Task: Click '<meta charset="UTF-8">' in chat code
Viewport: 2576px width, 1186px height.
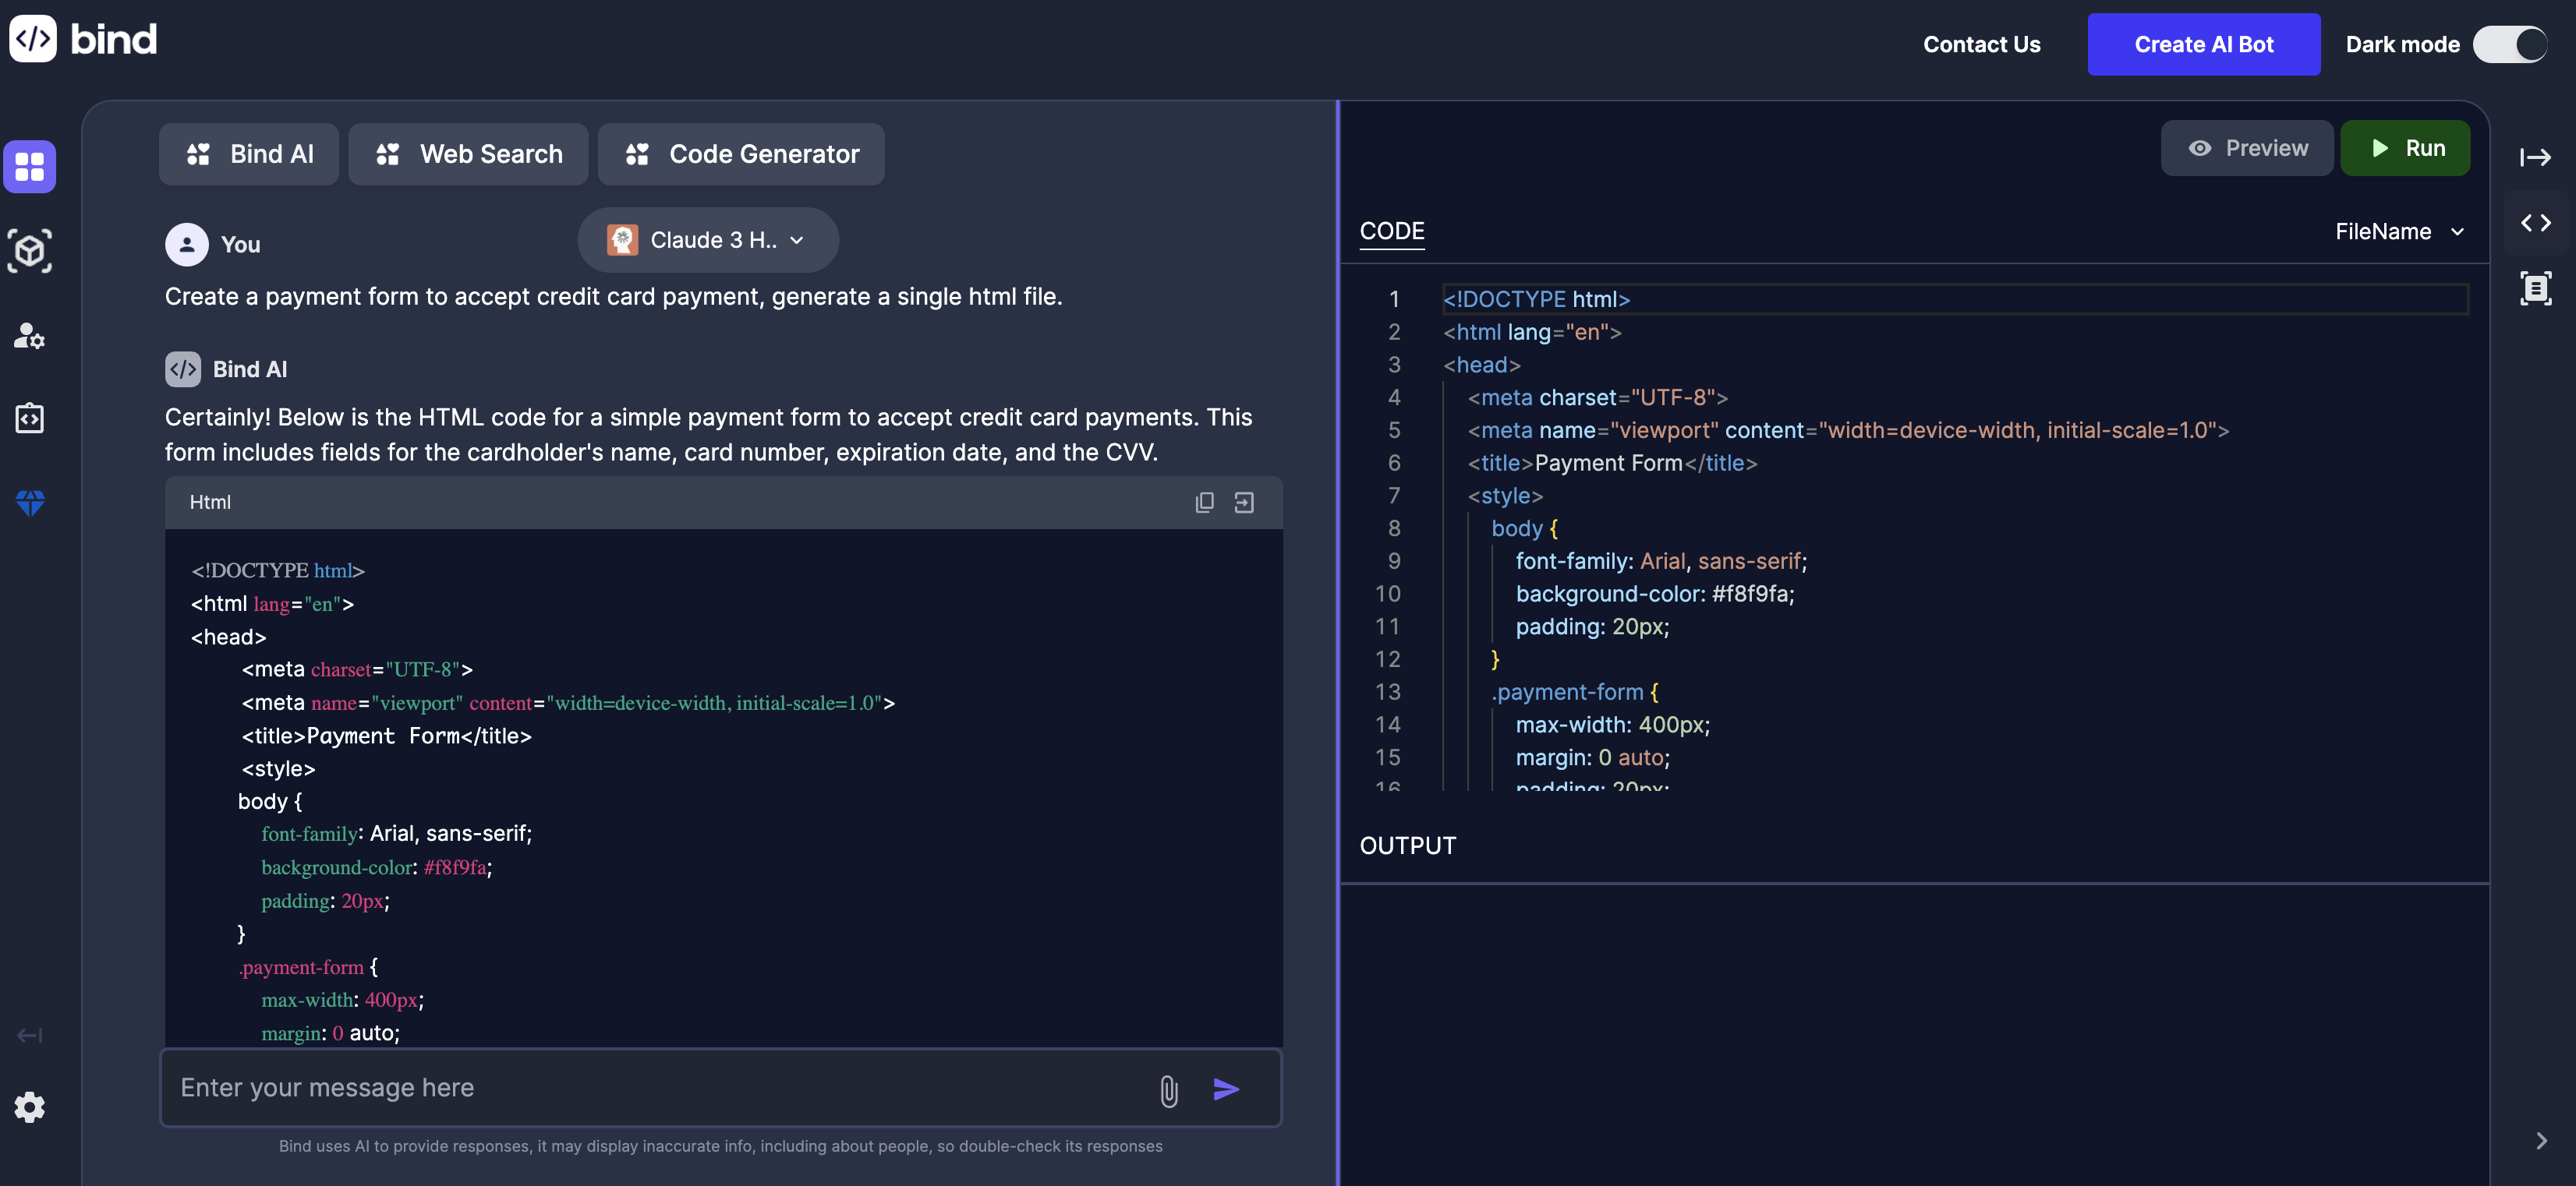Action: pos(357,669)
